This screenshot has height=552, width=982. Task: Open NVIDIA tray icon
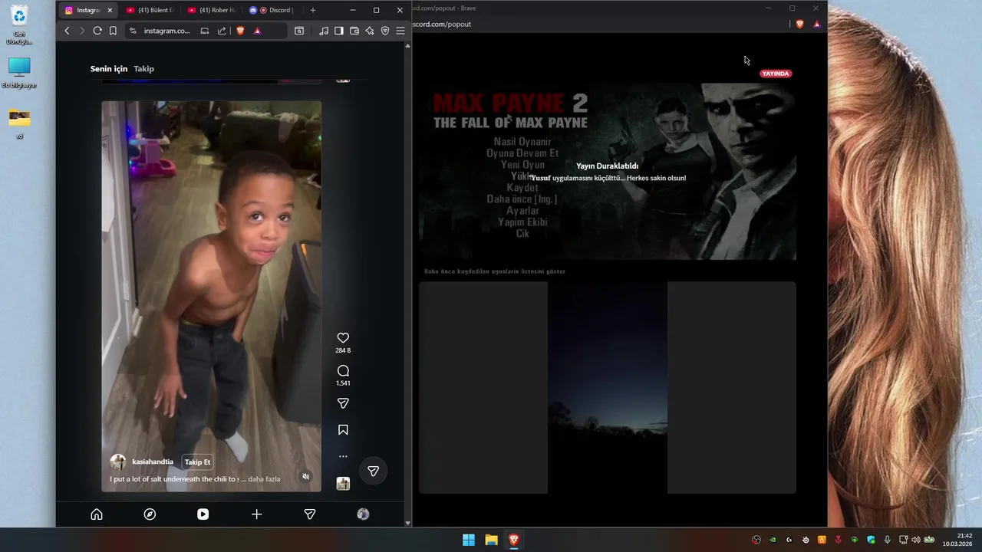[x=773, y=540]
